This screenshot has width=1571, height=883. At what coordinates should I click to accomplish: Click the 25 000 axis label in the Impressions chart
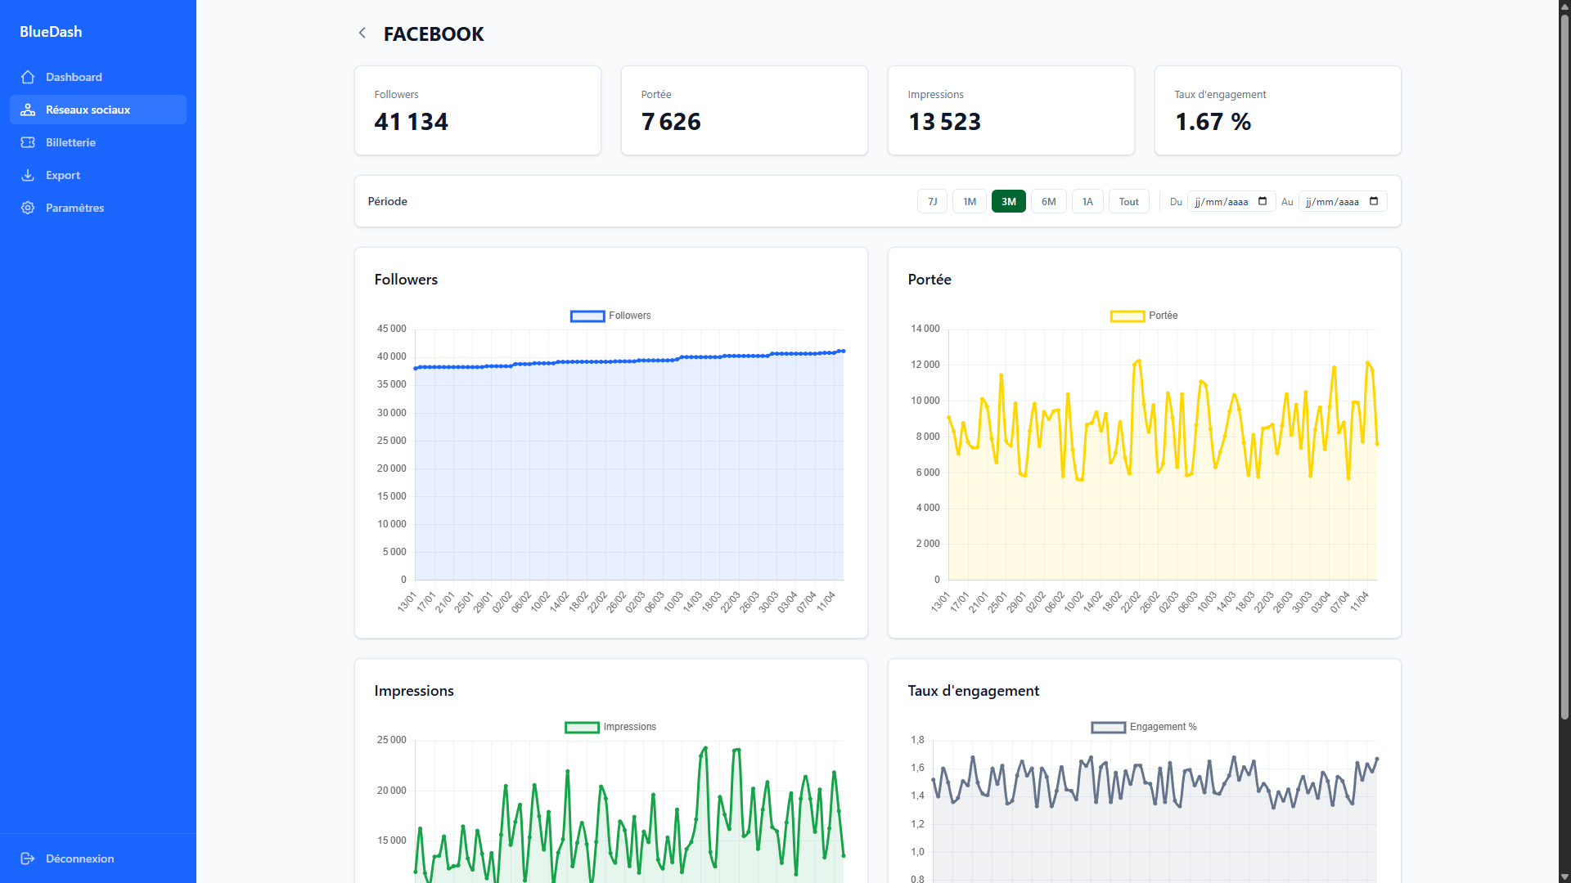pos(391,740)
